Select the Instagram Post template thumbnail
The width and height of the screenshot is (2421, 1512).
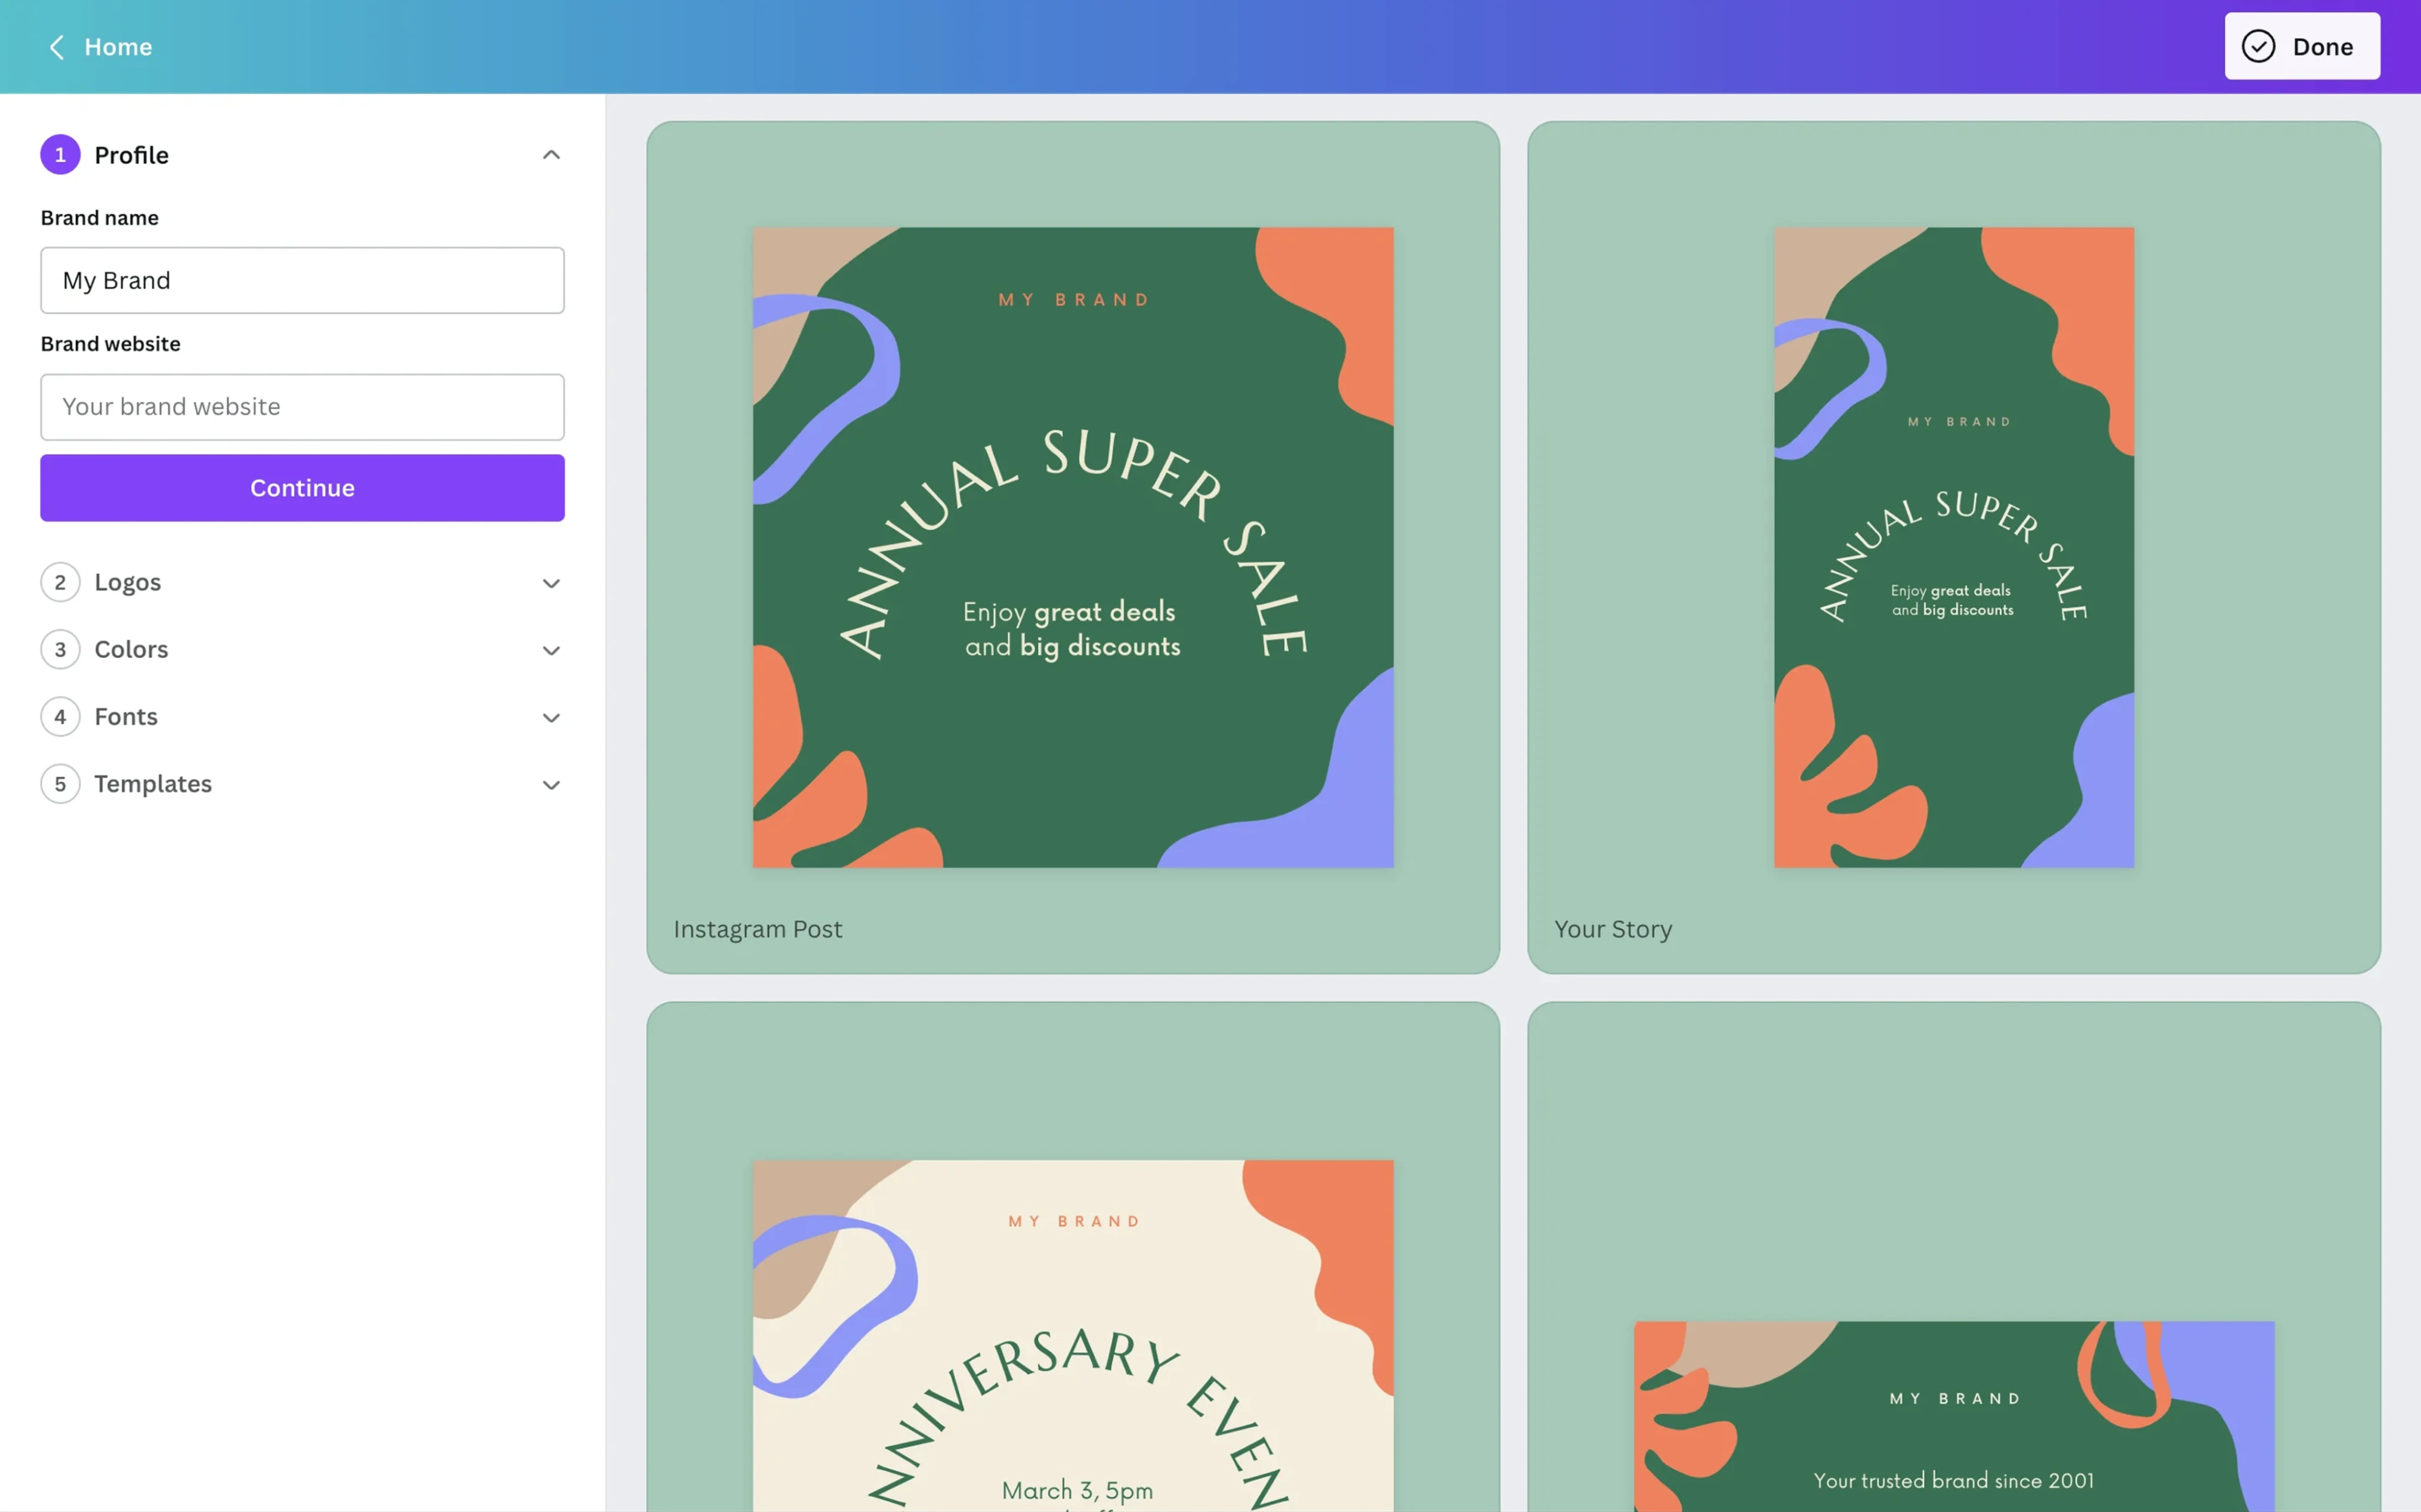1072,547
